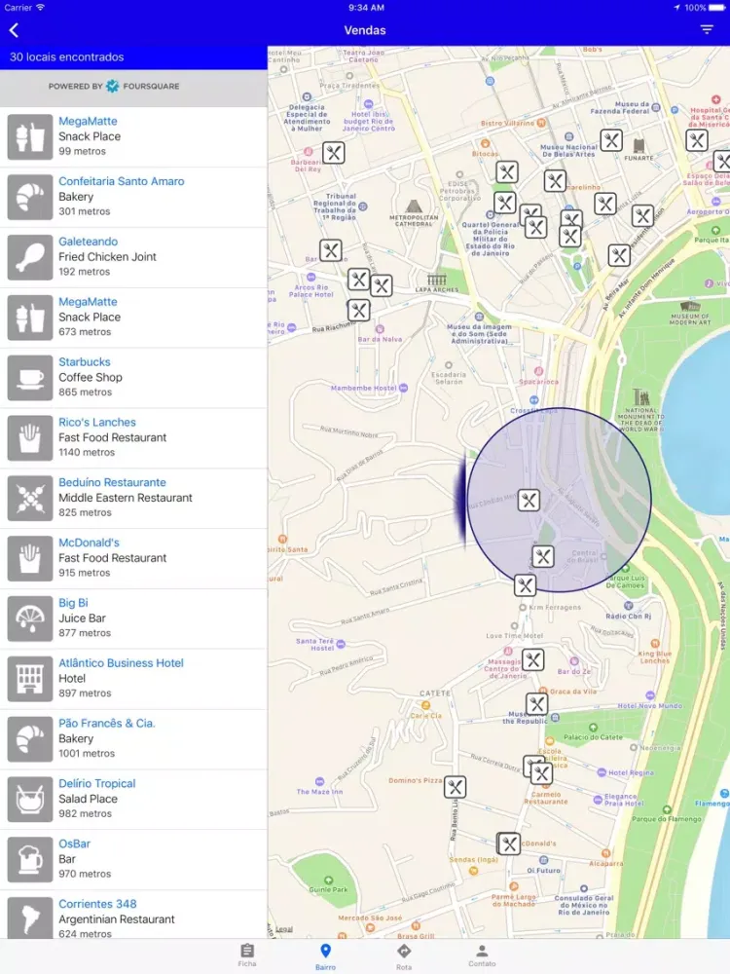The height and width of the screenshot is (974, 730).
Task: Switch to the Bairro tab
Action: pyautogui.click(x=325, y=956)
